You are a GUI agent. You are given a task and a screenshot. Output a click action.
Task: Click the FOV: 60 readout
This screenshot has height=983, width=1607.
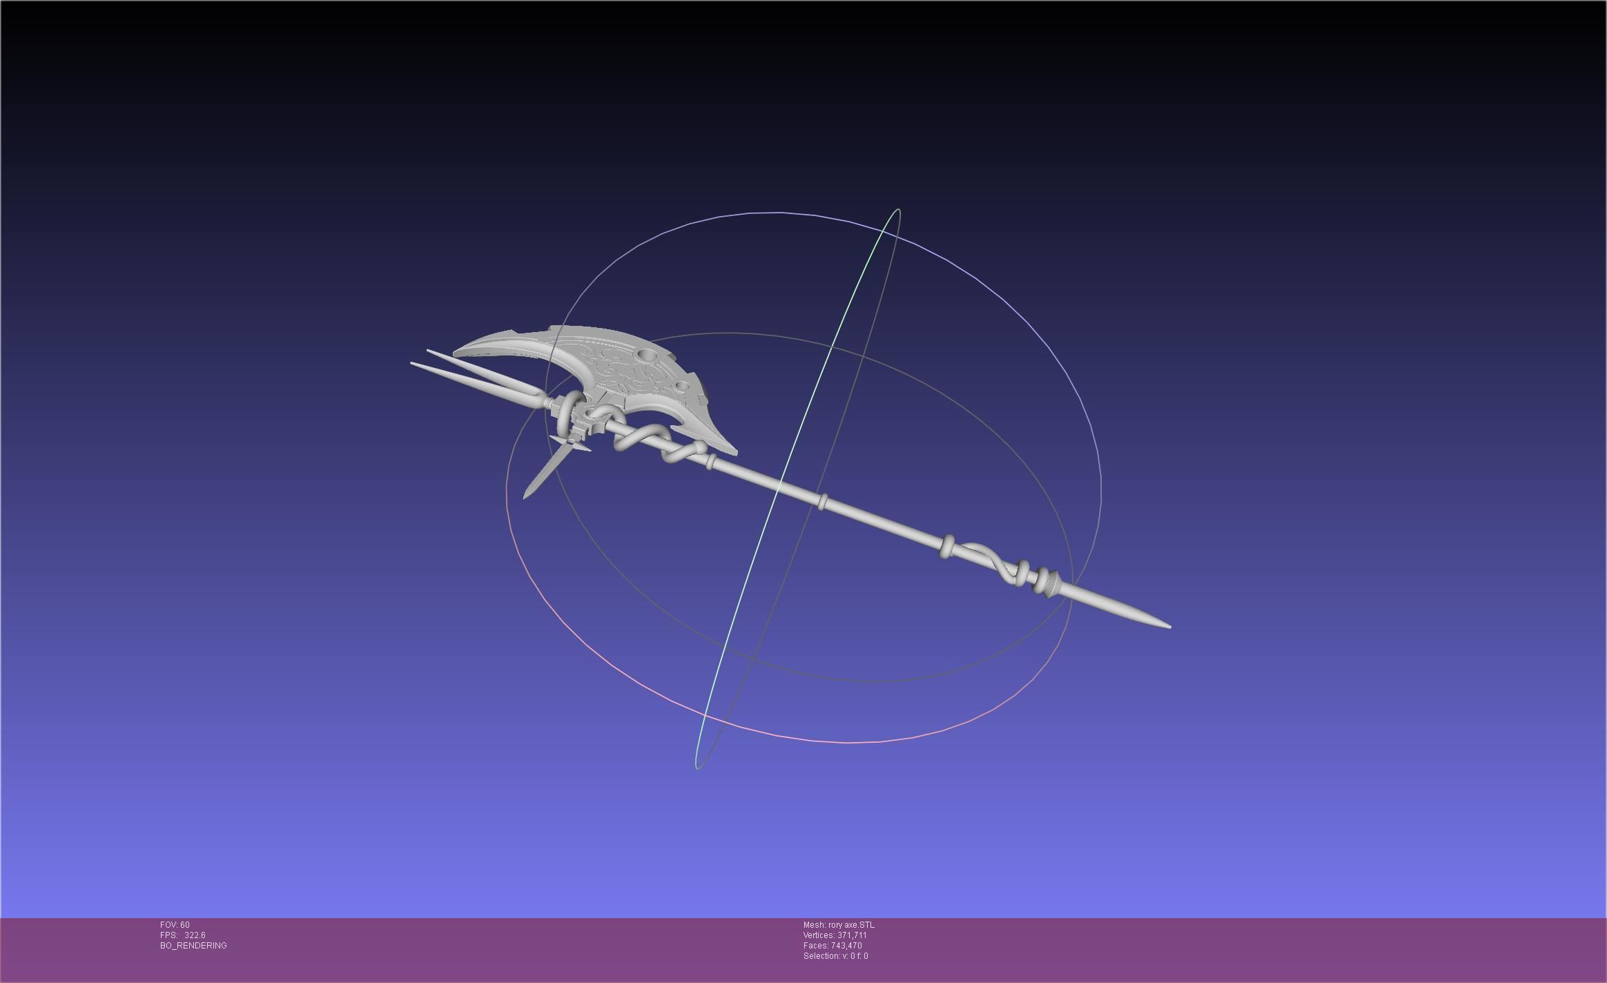175,925
